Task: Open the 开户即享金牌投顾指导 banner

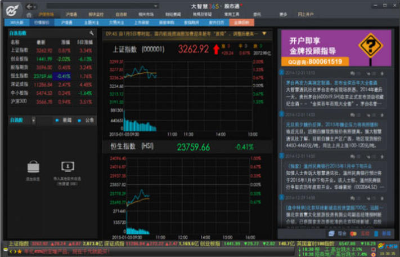Action: (x=336, y=48)
